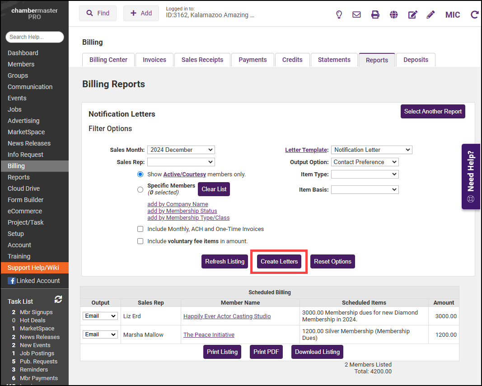Screen dimensions: 482x386
Task: Open Happily Ever Actor Casting Studio link
Action: coord(227,316)
